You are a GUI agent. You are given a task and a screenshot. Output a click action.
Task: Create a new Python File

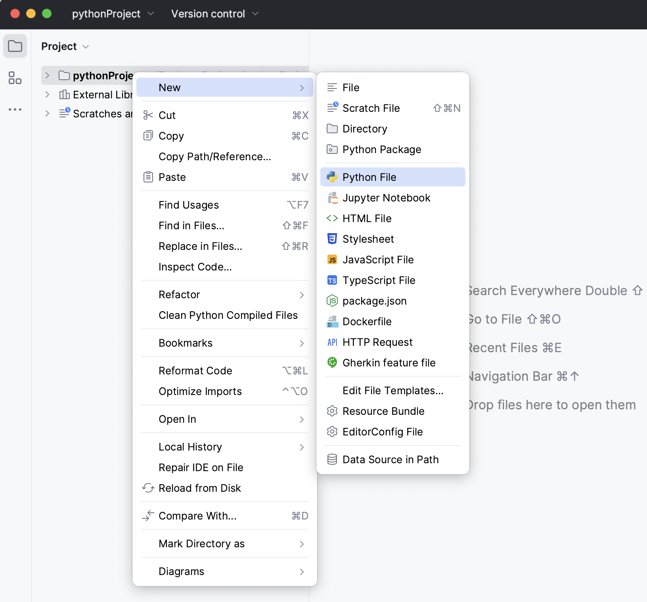369,177
